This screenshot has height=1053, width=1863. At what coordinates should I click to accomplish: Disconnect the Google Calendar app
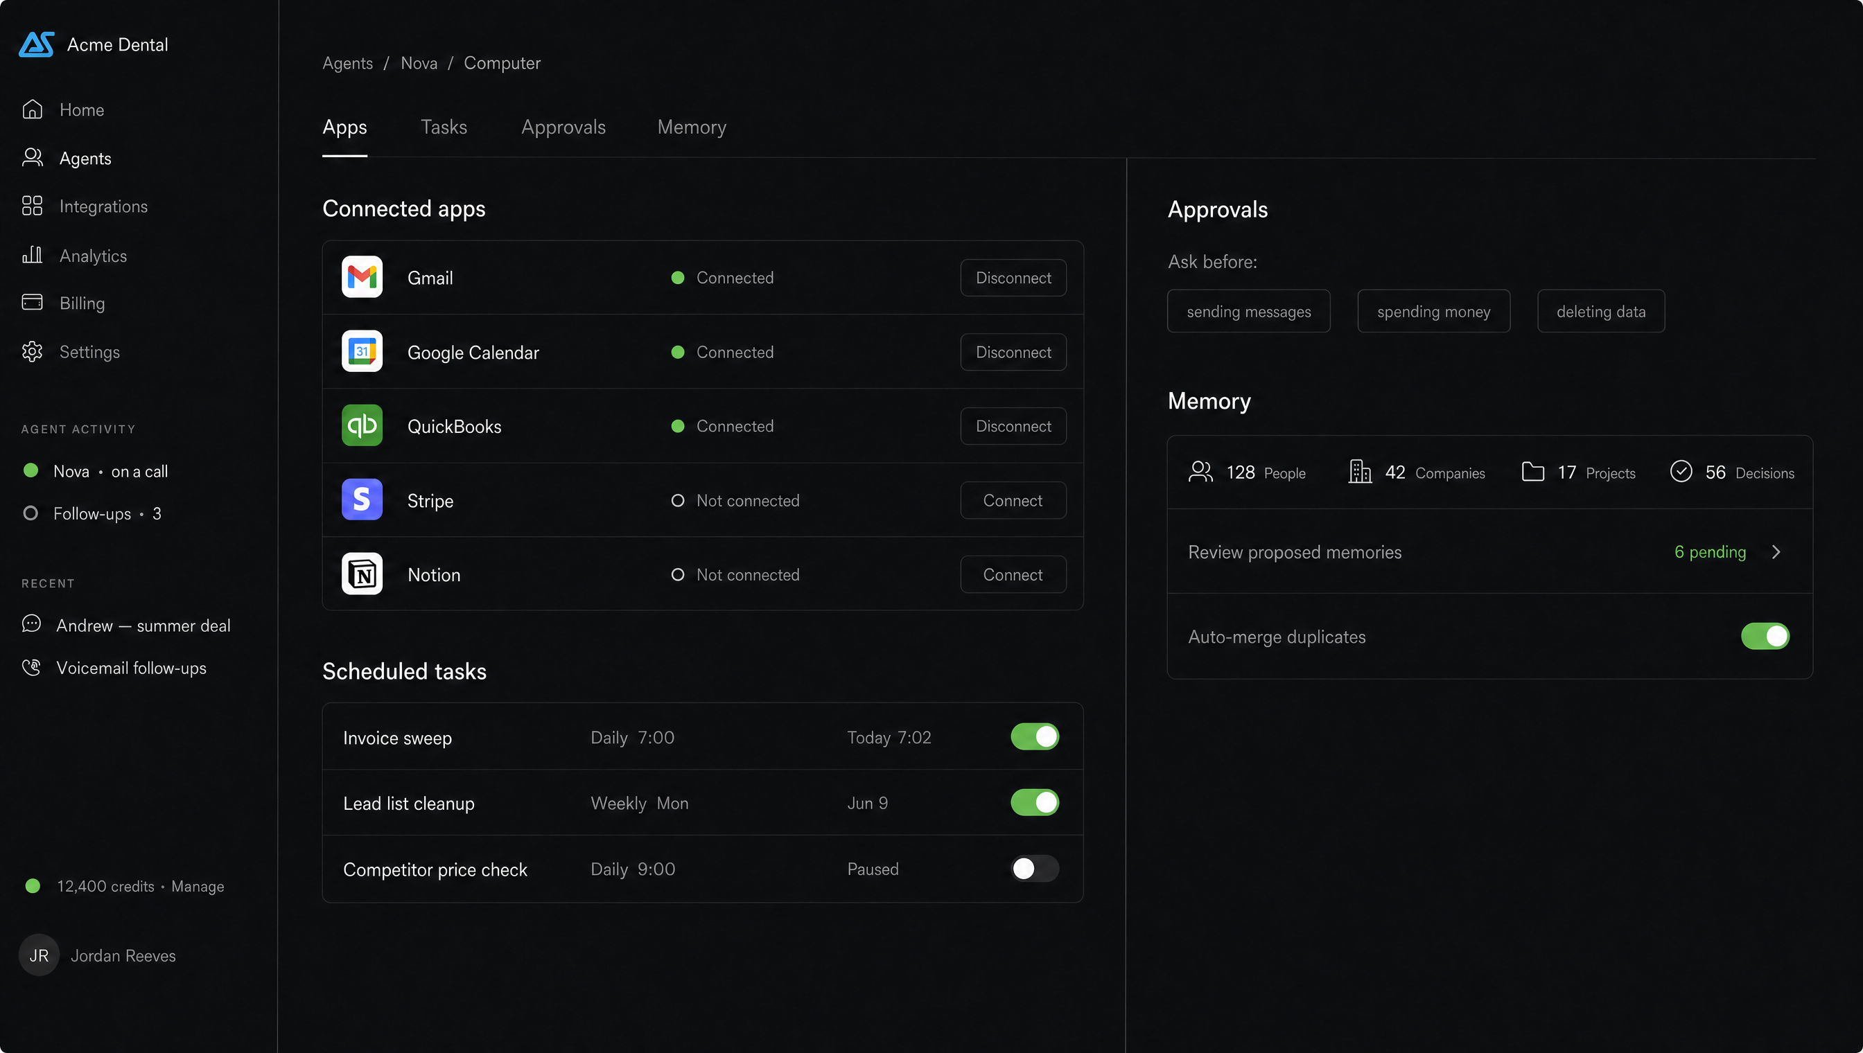pos(1013,352)
